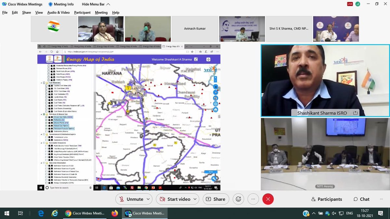Launch Internet Explorer from taskbar
The width and height of the screenshot is (390, 219).
(54, 213)
